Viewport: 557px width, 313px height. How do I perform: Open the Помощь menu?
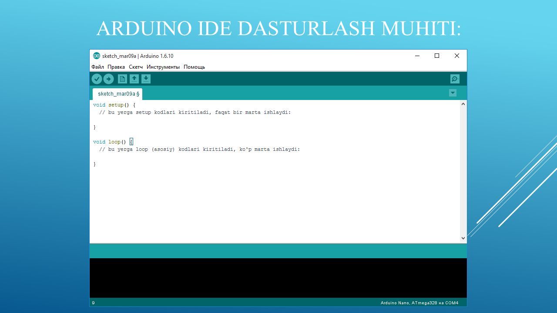point(194,67)
